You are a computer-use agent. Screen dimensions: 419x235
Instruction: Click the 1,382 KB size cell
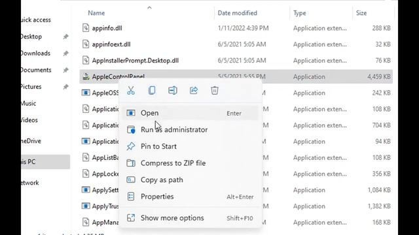379,206
